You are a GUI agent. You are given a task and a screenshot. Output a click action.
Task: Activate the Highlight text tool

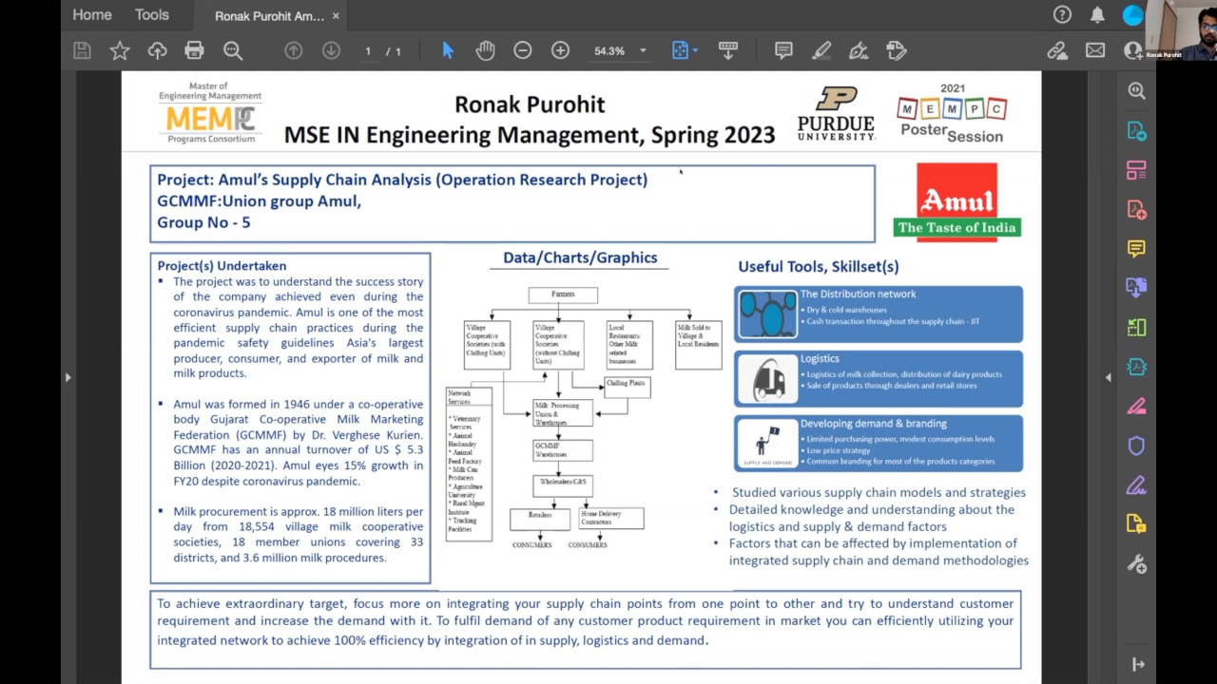coord(821,50)
